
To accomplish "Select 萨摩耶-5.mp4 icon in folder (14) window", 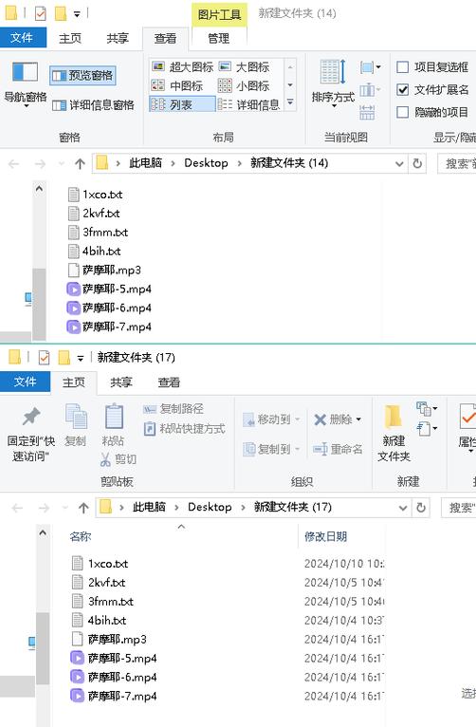I will click(x=73, y=289).
